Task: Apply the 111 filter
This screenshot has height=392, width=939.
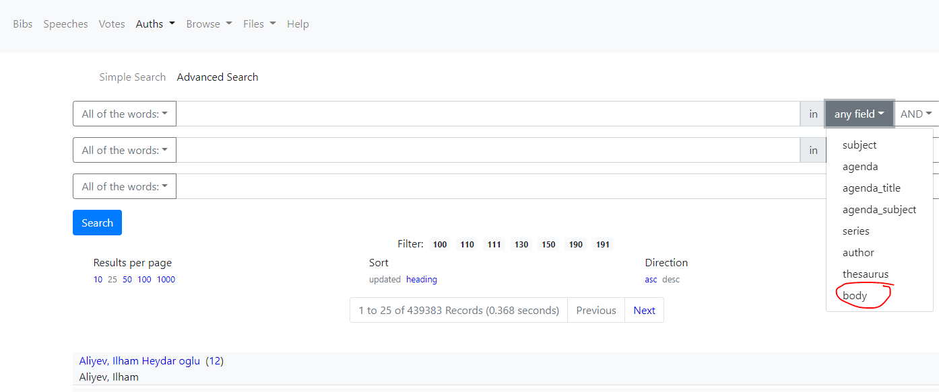Action: (494, 244)
